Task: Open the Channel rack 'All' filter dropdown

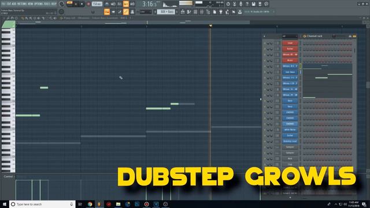Action: tap(290, 36)
